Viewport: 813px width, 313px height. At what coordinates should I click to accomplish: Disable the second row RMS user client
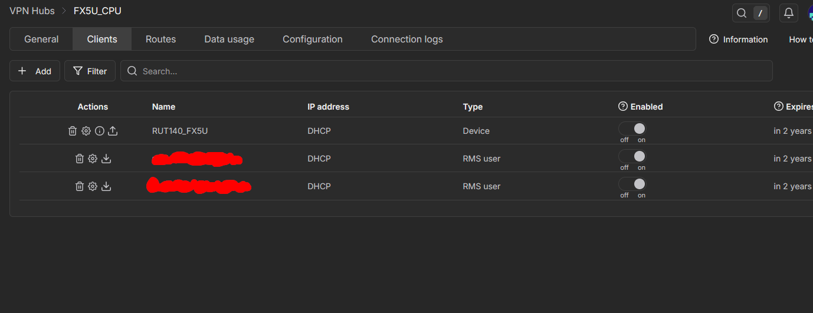632,156
